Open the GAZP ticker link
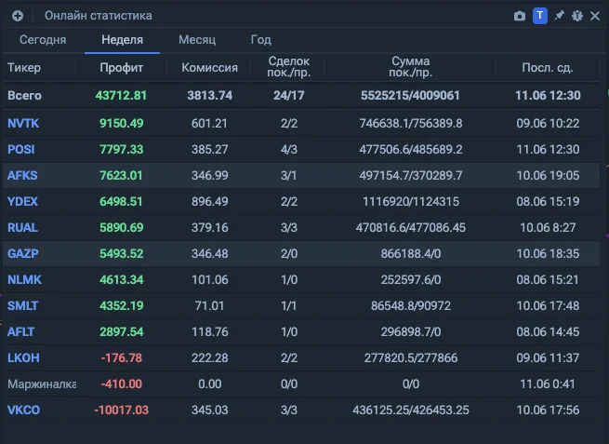Image resolution: width=609 pixels, height=444 pixels. (x=23, y=254)
